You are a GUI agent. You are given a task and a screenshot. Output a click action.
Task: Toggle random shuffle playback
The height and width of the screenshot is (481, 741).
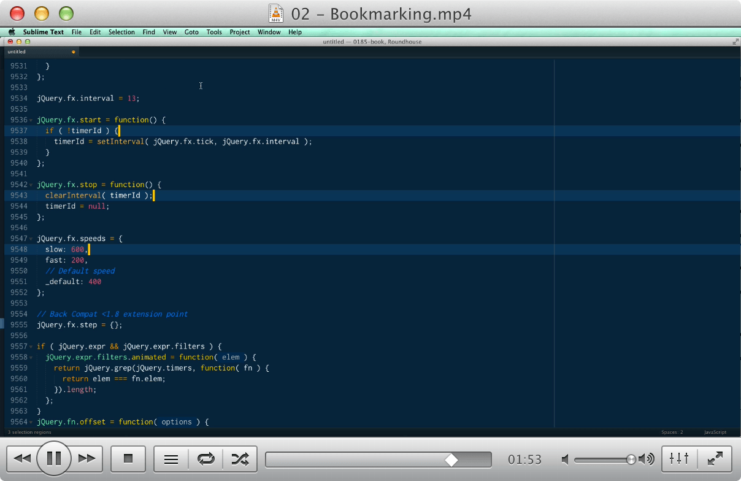240,458
